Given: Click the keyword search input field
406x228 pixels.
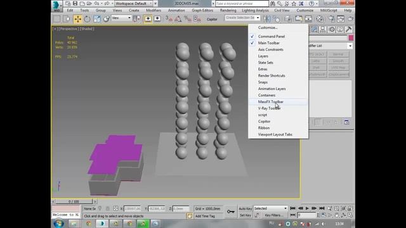Looking at the screenshot, I should pos(242,4).
